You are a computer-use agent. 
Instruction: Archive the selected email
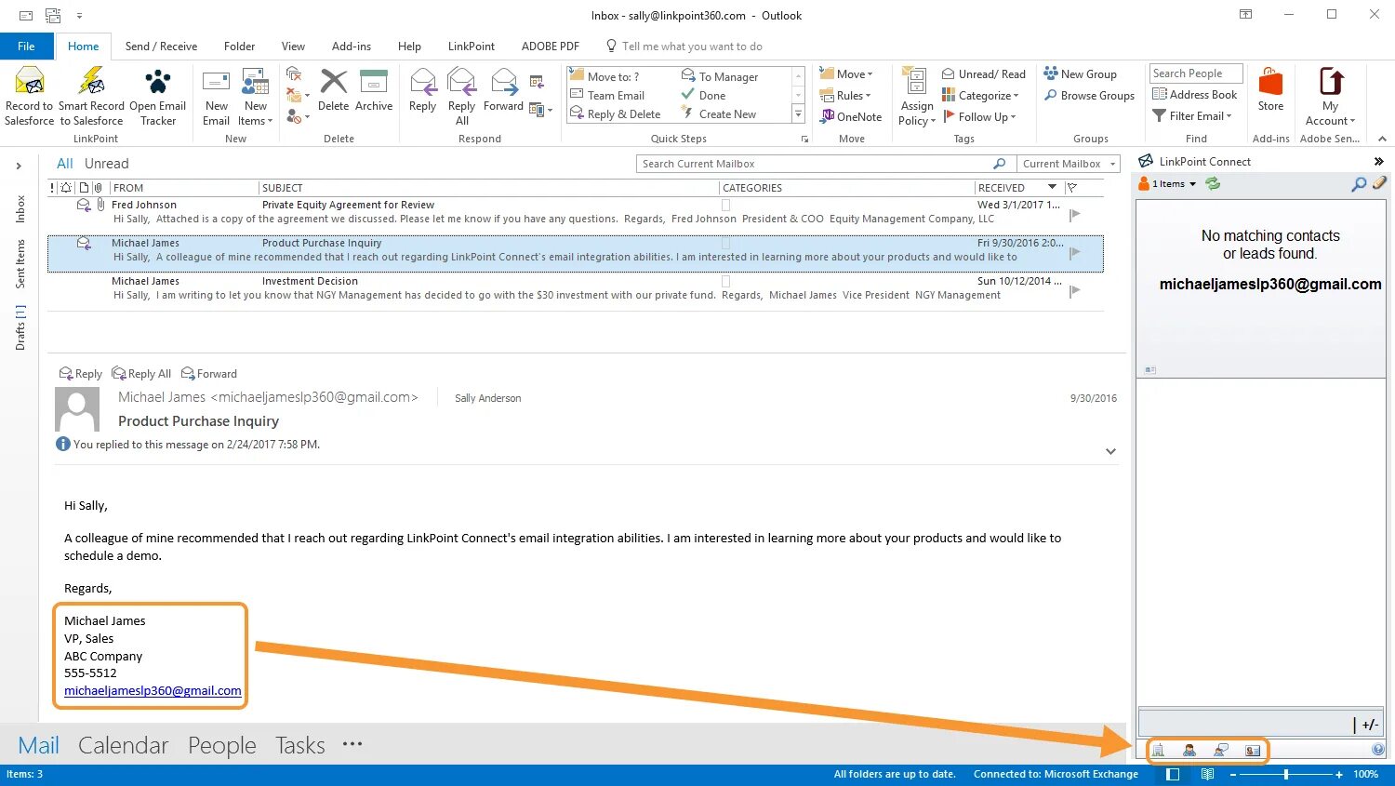(x=374, y=90)
